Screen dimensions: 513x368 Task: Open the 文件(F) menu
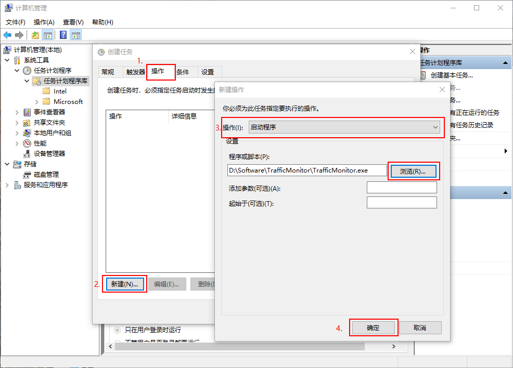pos(16,22)
